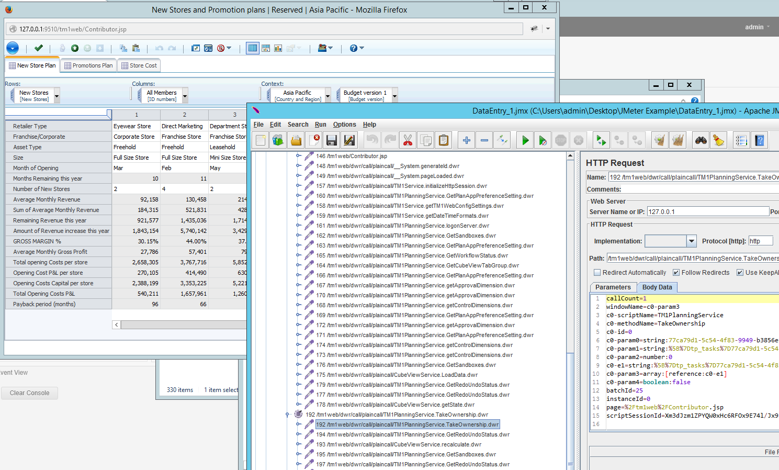This screenshot has width=779, height=470.
Task: Switch to the Parameters tab
Action: coord(613,287)
